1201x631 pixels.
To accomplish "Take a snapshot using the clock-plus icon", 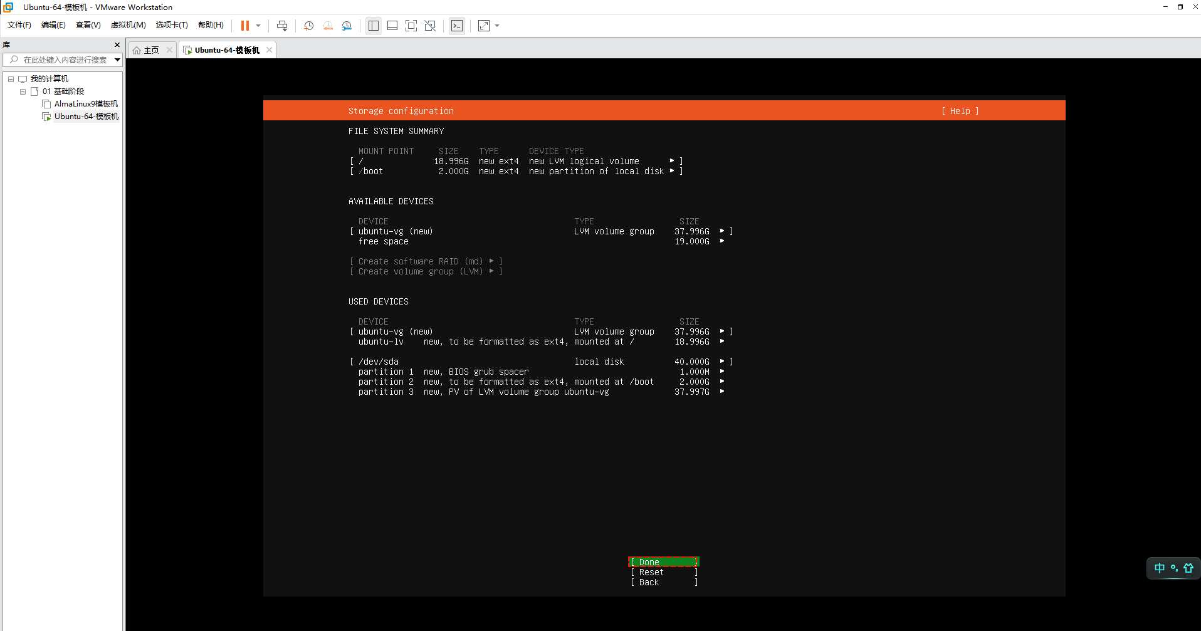I will [308, 26].
